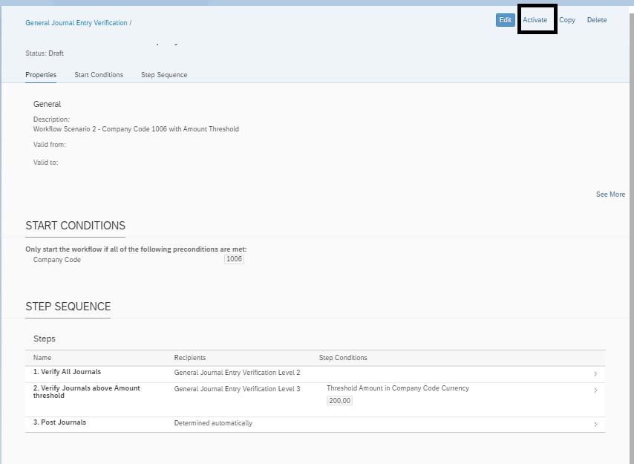Open step Verify All Journals chevron
The image size is (634, 464).
(x=595, y=374)
